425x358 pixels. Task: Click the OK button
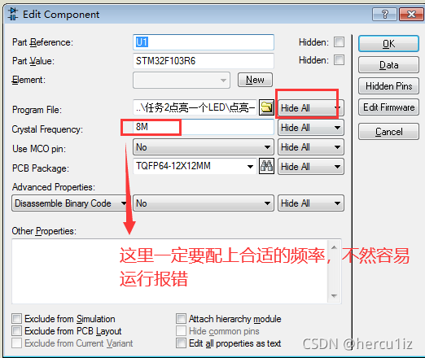pyautogui.click(x=388, y=44)
